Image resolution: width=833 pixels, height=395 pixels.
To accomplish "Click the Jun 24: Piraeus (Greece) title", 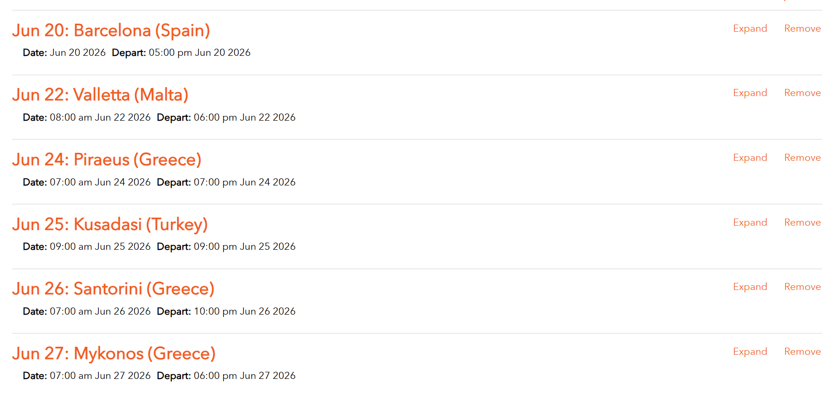I will tap(107, 160).
